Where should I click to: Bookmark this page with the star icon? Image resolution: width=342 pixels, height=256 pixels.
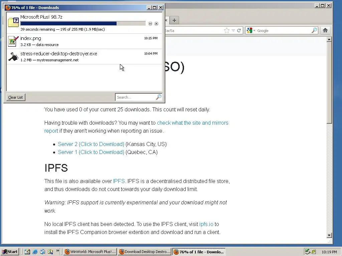227,30
